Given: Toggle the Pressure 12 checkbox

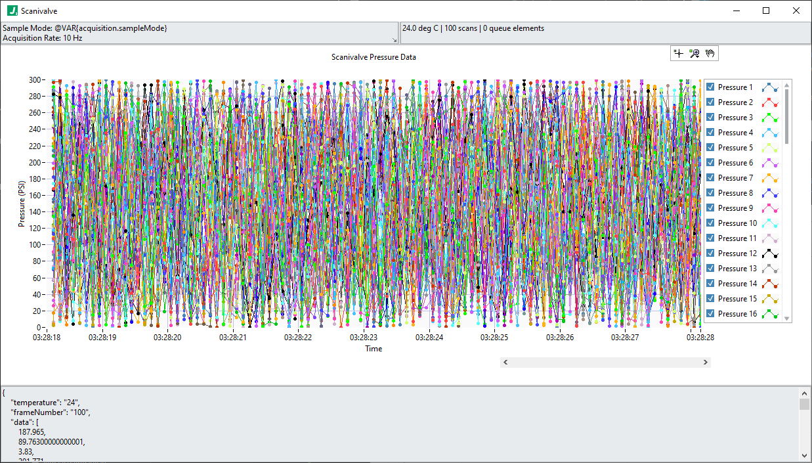Looking at the screenshot, I should click(710, 253).
